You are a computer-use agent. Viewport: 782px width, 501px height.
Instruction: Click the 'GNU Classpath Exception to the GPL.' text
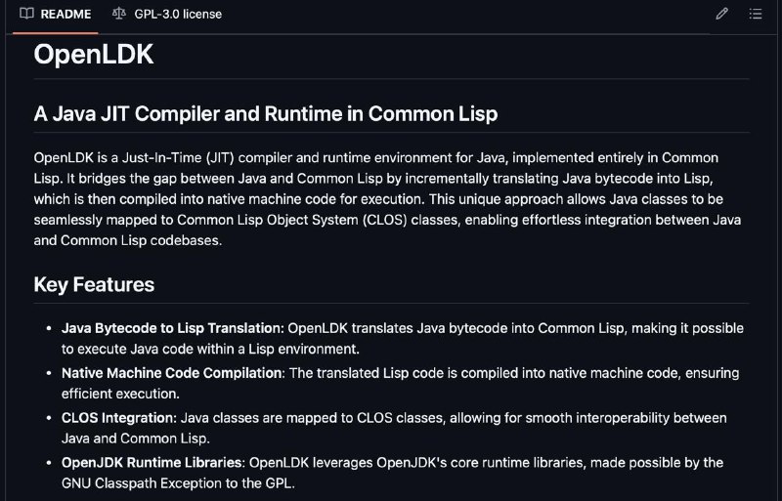(178, 483)
